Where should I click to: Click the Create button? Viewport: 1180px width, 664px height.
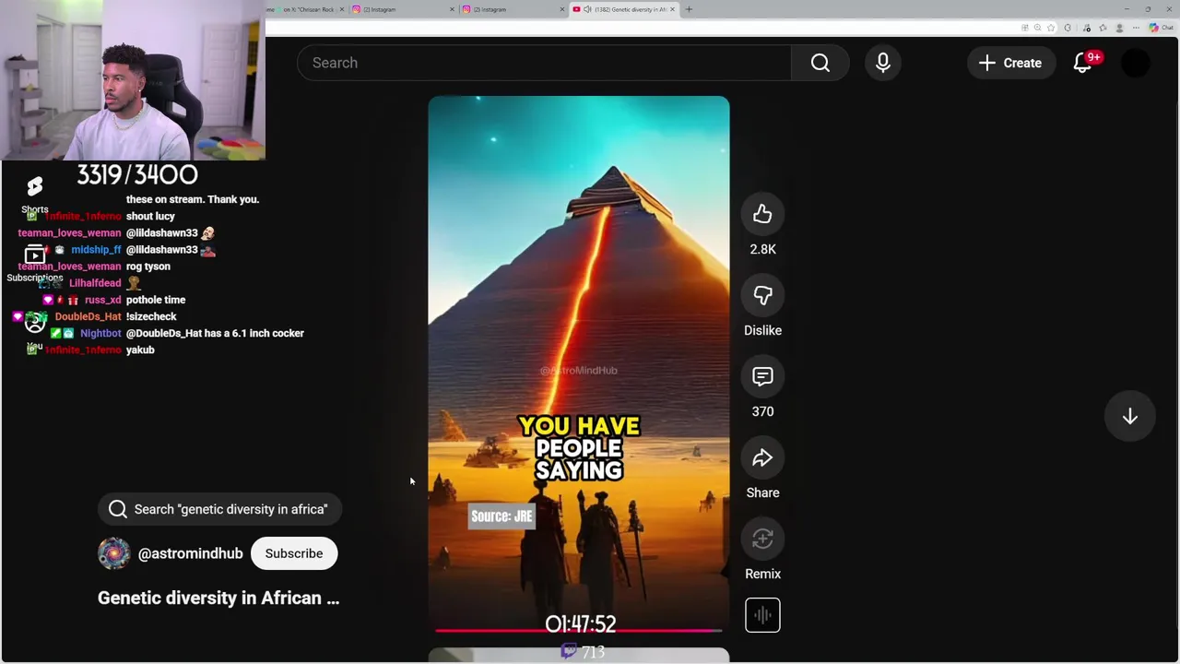click(x=1010, y=63)
